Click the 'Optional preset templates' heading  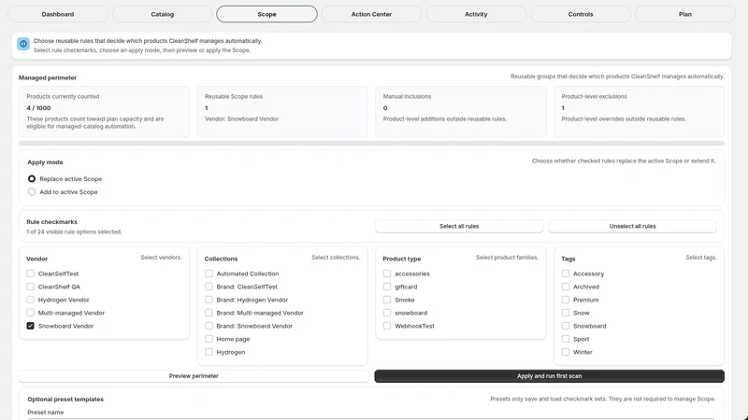[65, 399]
